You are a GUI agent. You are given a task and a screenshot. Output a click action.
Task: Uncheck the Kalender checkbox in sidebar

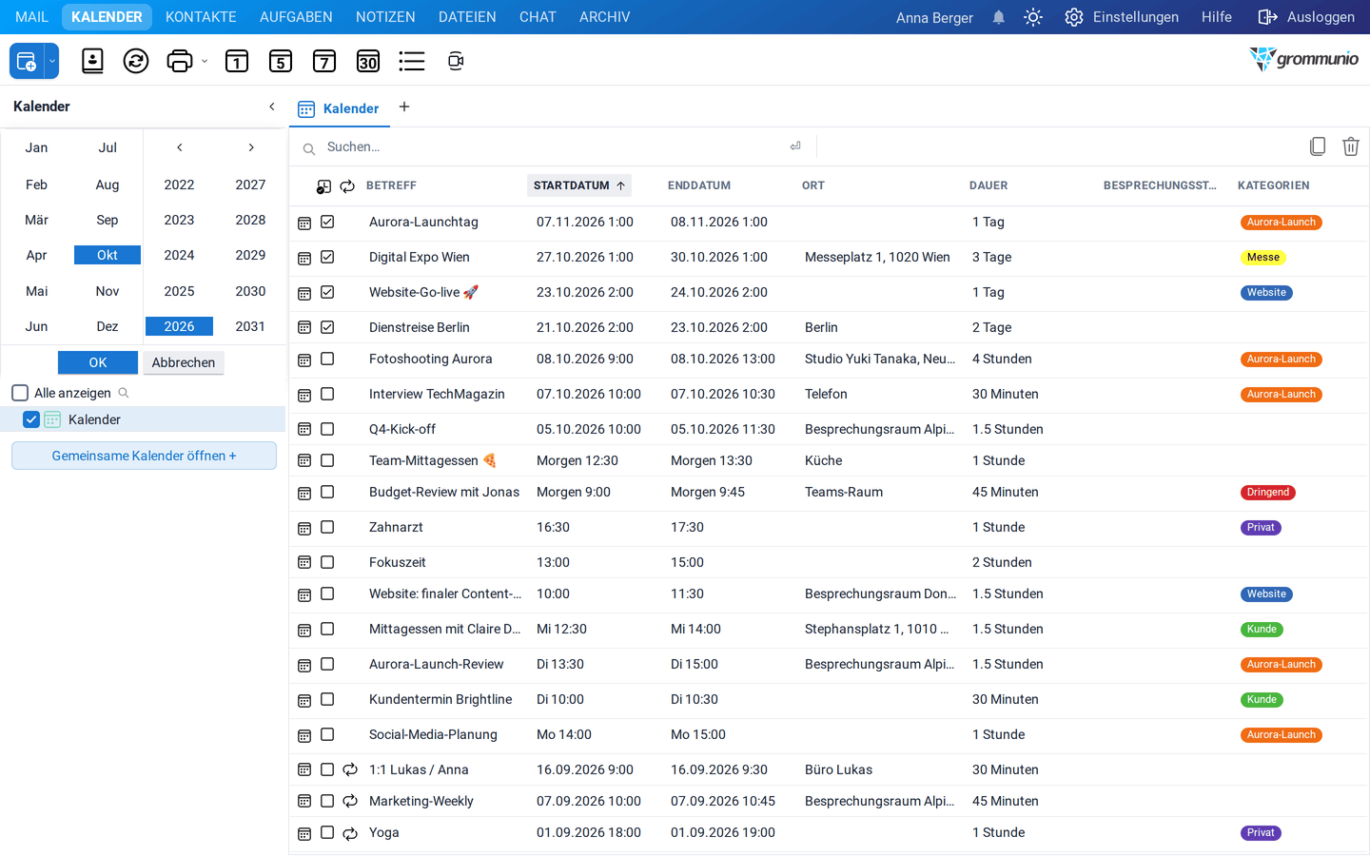pos(31,419)
